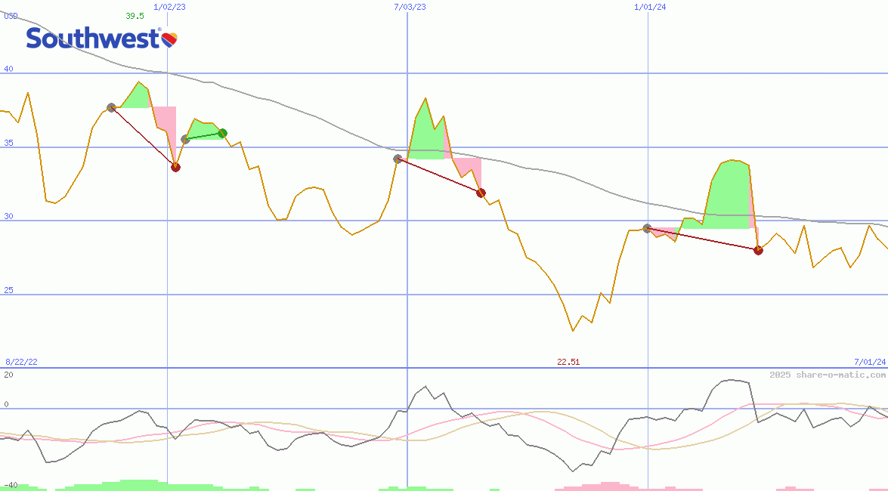Click the 20 oscillator axis label
888x491 pixels.
point(8,375)
